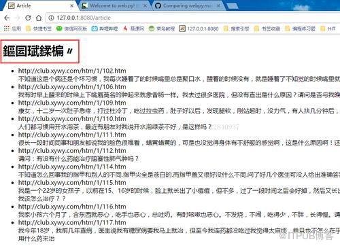Click the text starting 康女，十二岁一次肚子急疼

click(x=179, y=111)
